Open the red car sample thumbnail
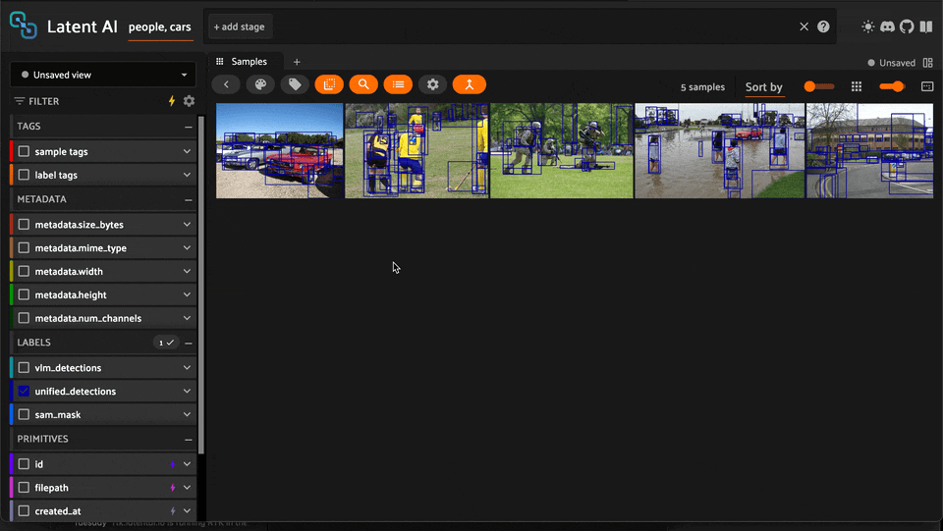 click(280, 151)
